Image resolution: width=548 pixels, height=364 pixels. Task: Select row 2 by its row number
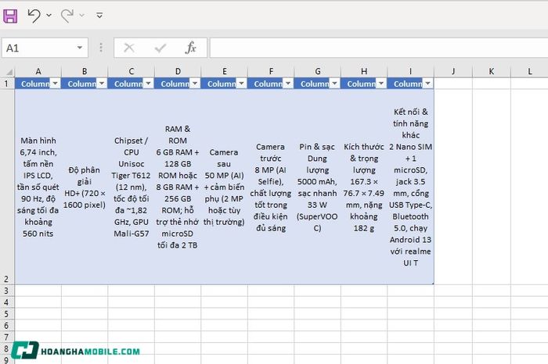pos(6,187)
